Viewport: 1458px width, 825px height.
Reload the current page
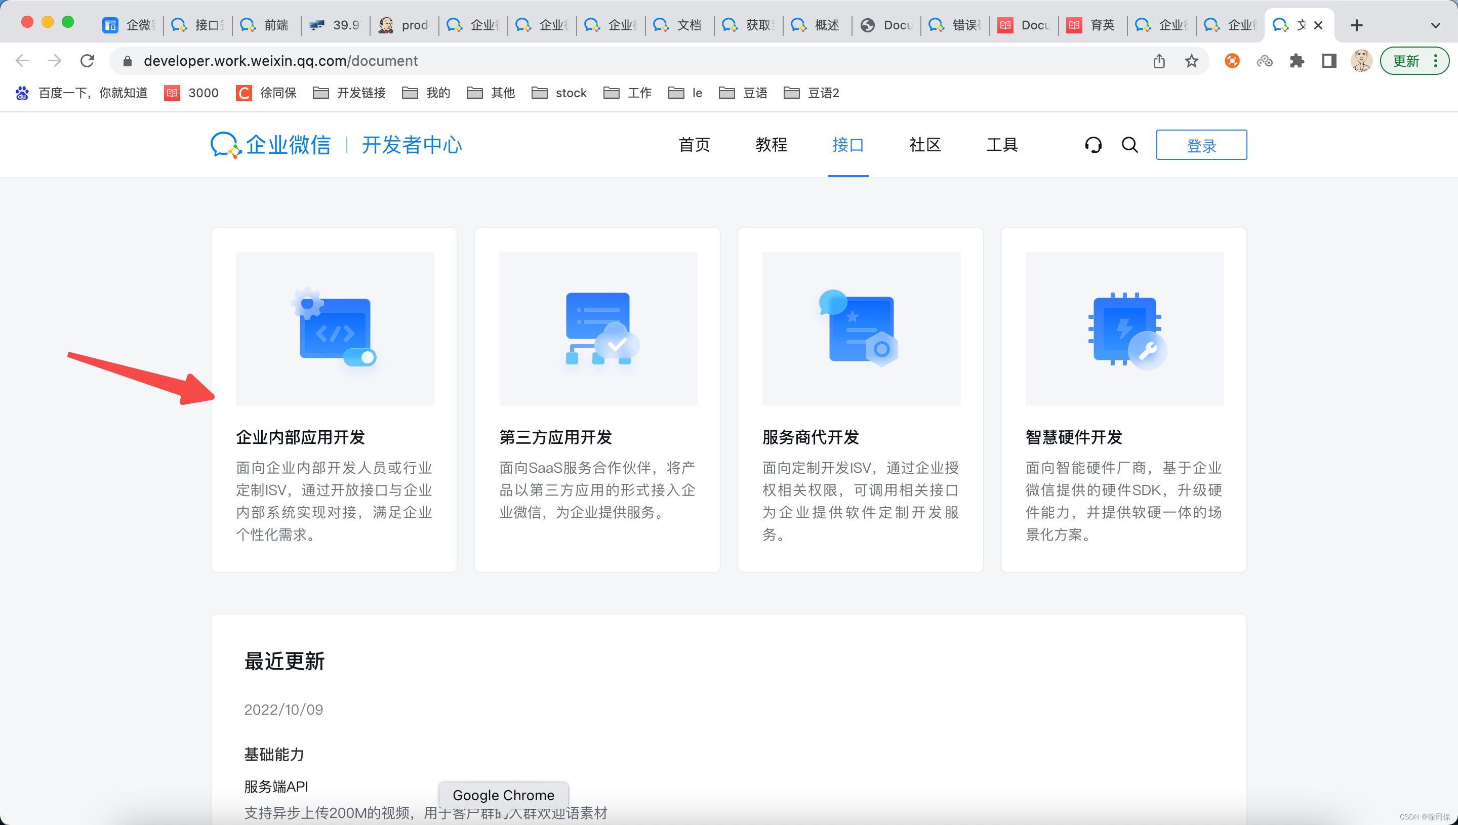coord(87,61)
